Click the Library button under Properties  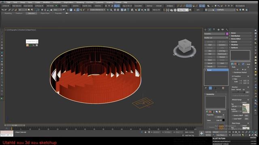(219, 117)
